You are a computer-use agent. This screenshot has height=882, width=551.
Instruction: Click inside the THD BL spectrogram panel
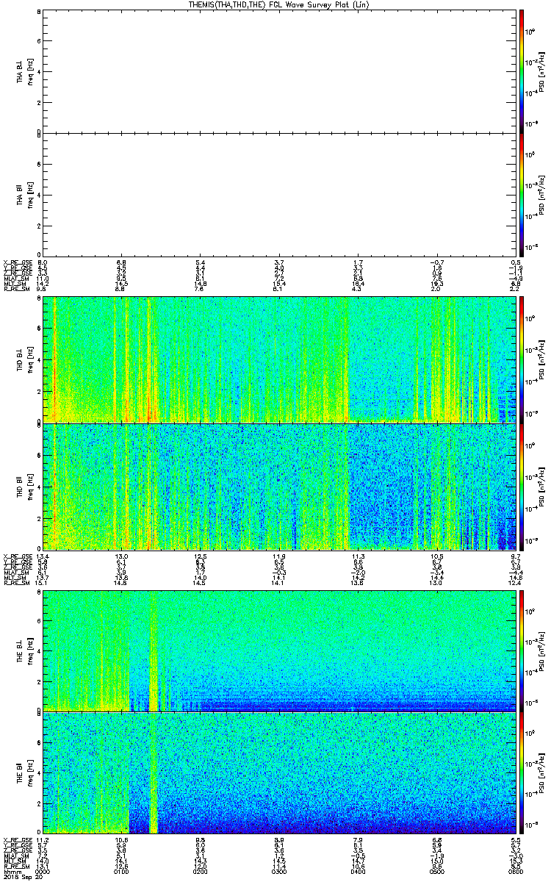pos(278,359)
